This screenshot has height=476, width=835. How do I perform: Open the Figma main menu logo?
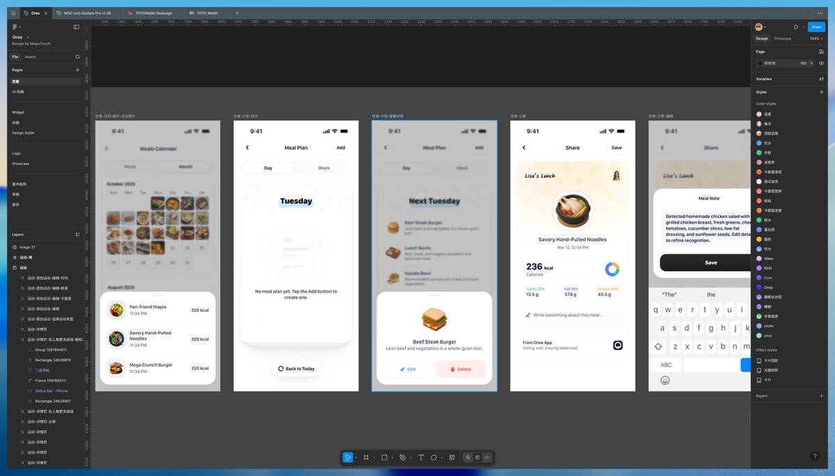15,27
